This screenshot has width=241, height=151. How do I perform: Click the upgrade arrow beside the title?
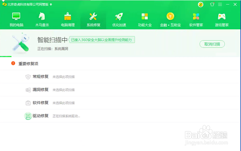[51, 4]
